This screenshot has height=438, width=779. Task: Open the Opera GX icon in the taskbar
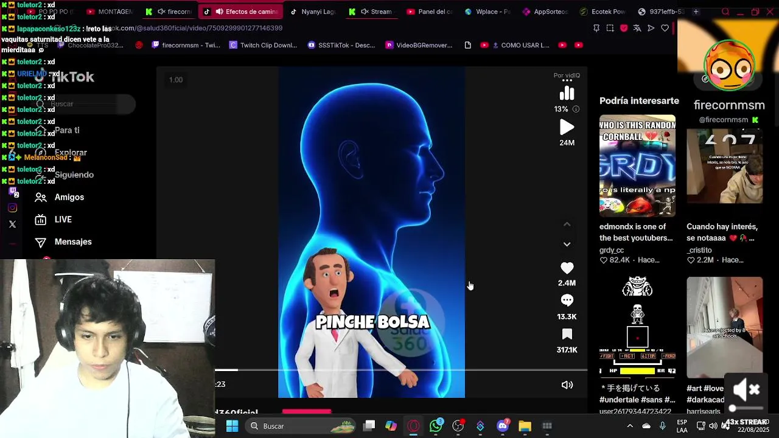pyautogui.click(x=413, y=426)
